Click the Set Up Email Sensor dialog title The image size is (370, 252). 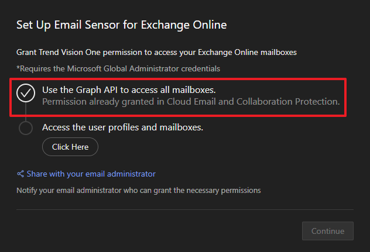121,25
